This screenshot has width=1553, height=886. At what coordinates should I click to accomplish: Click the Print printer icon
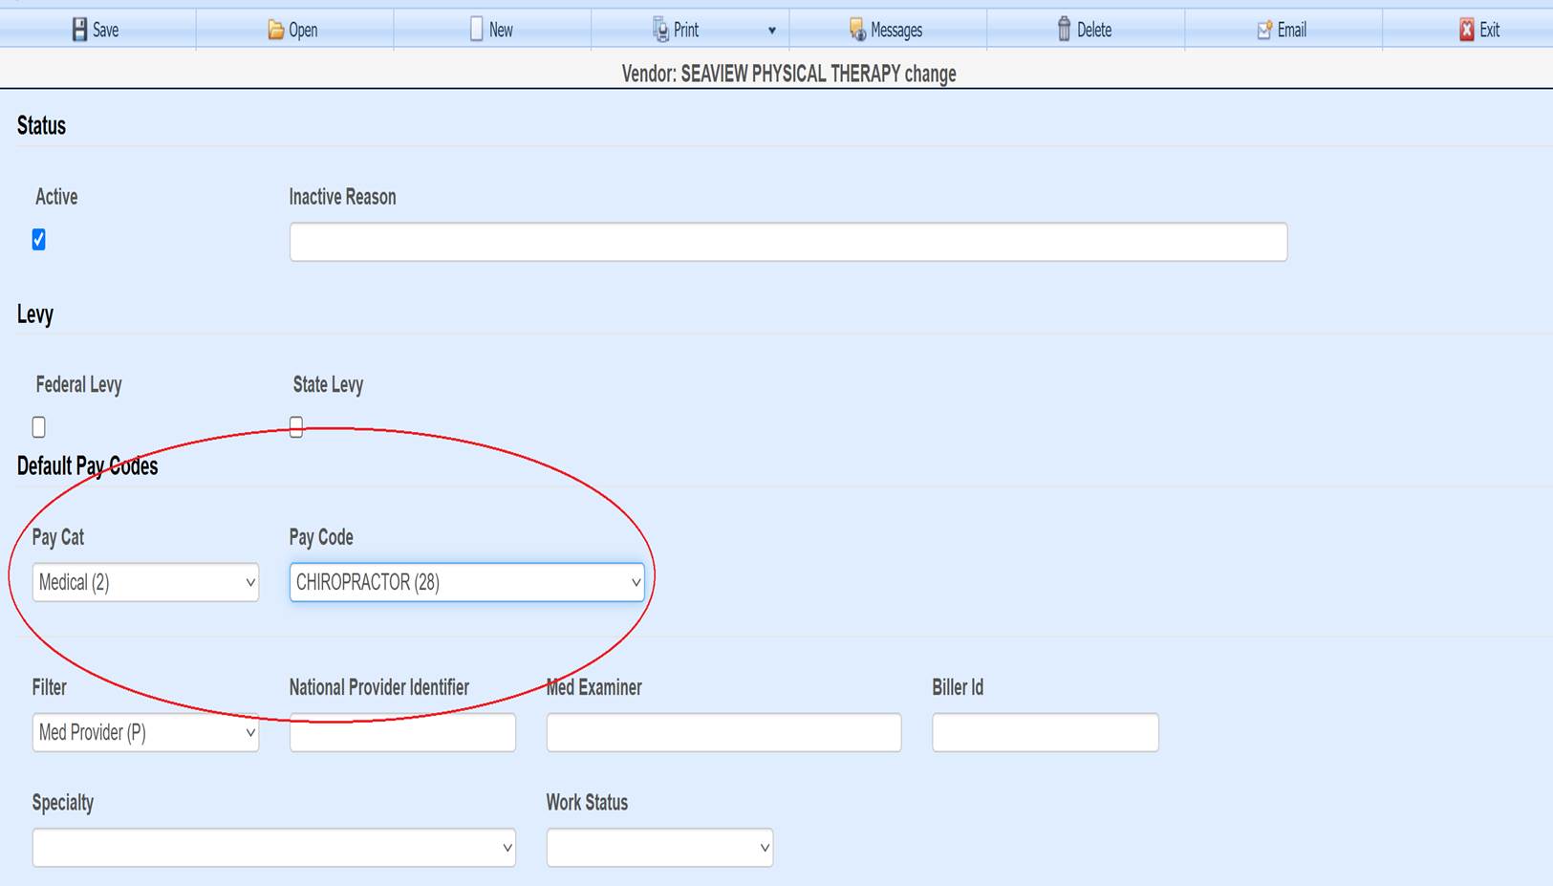click(660, 30)
